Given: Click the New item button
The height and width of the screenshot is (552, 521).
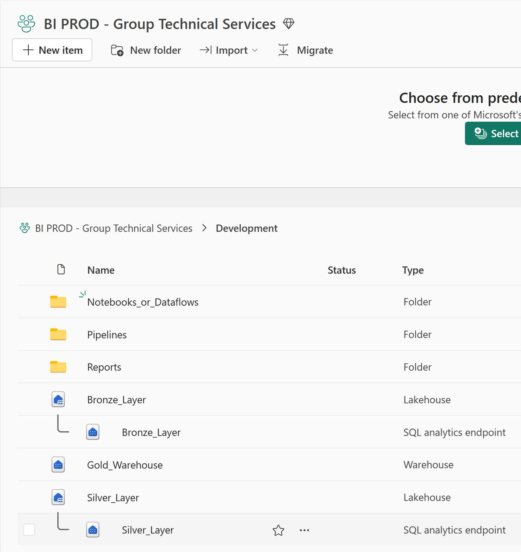Looking at the screenshot, I should pyautogui.click(x=52, y=50).
